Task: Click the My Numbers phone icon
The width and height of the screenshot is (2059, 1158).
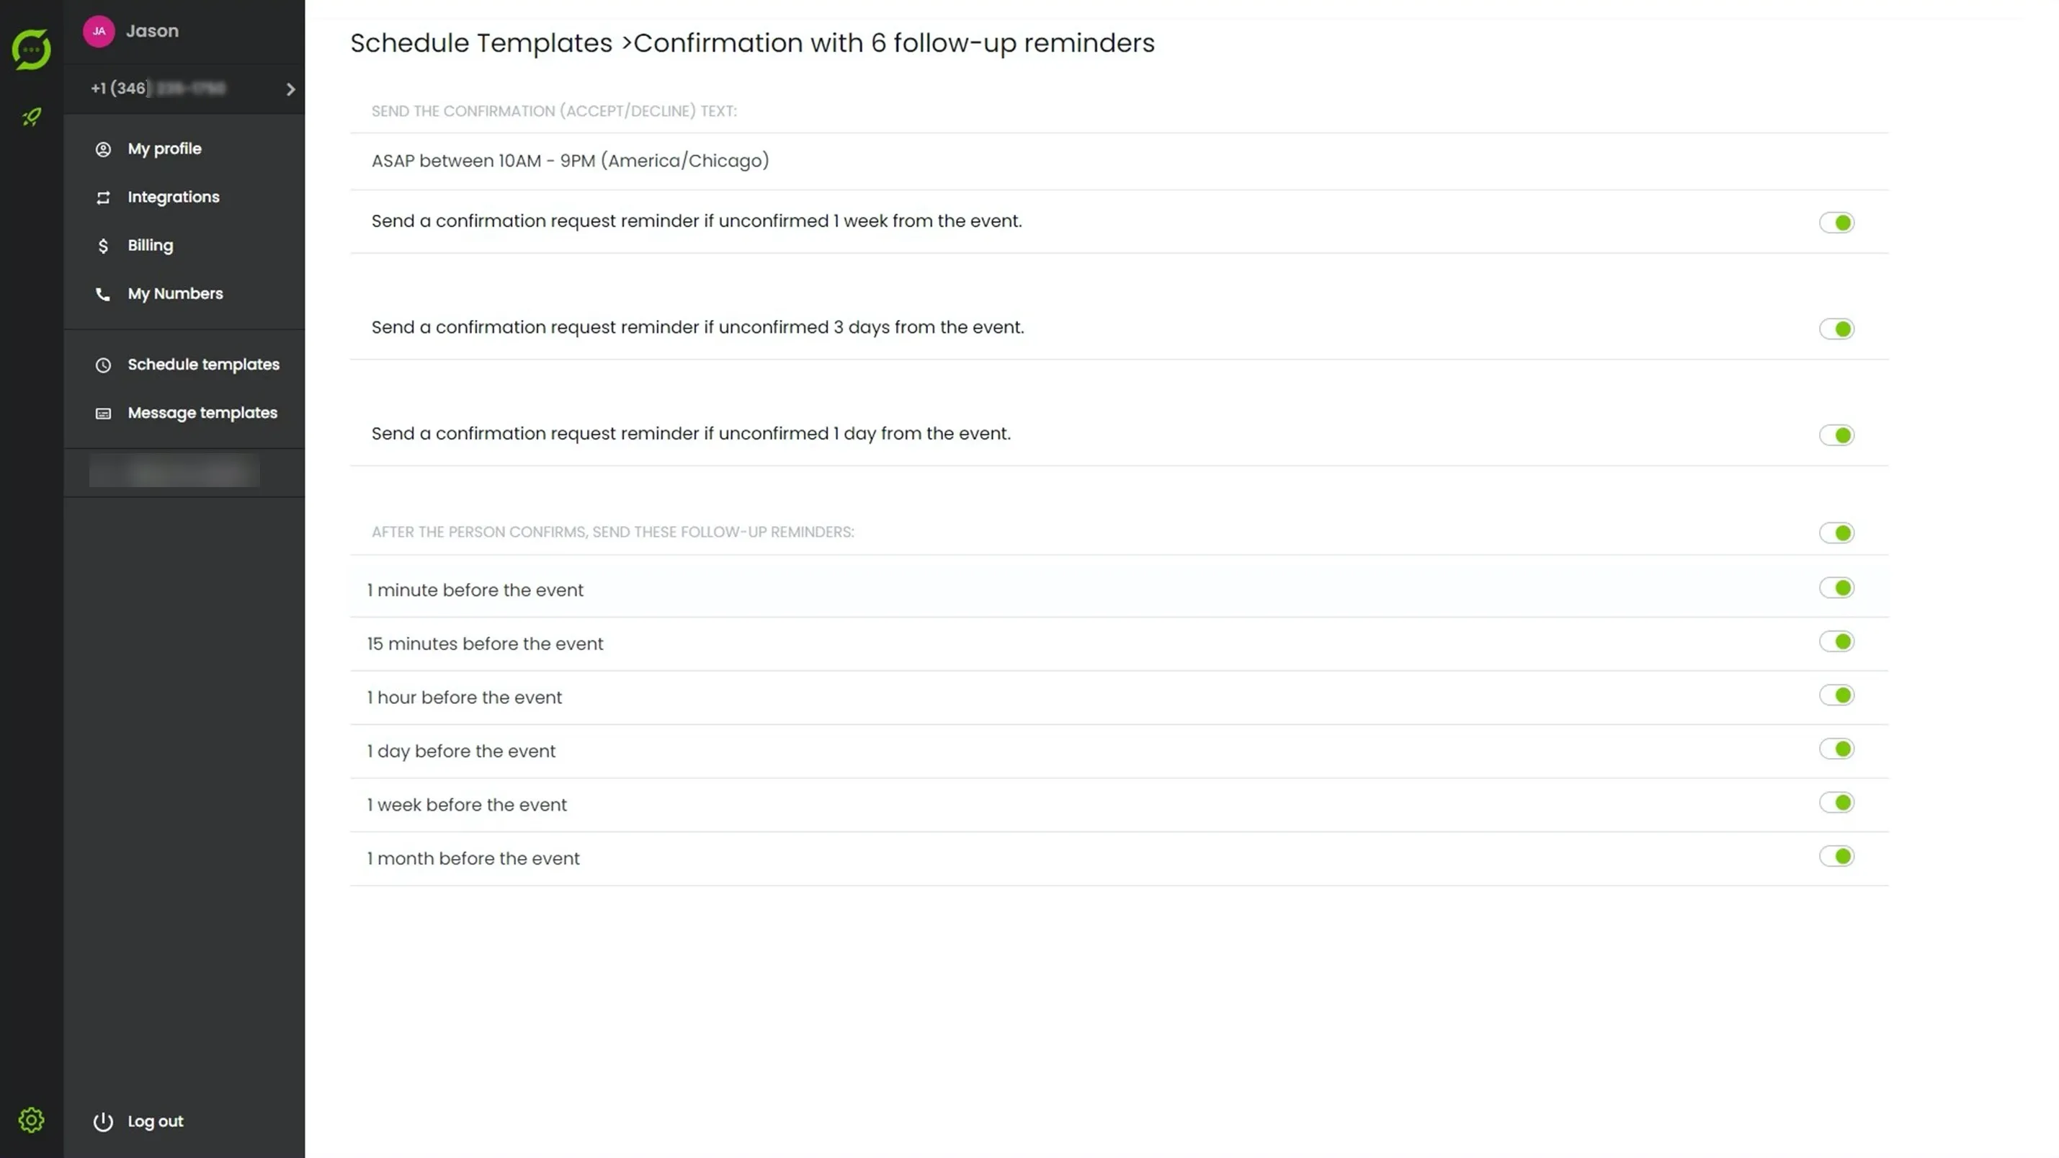Action: pos(103,294)
